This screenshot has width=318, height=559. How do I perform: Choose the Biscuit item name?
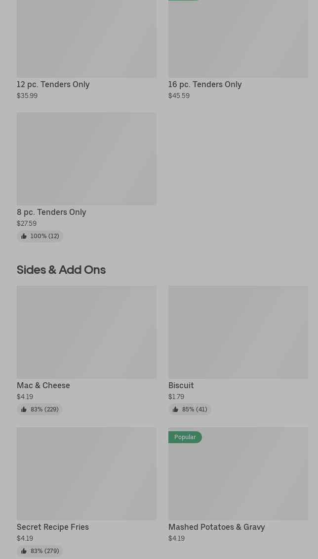181,385
